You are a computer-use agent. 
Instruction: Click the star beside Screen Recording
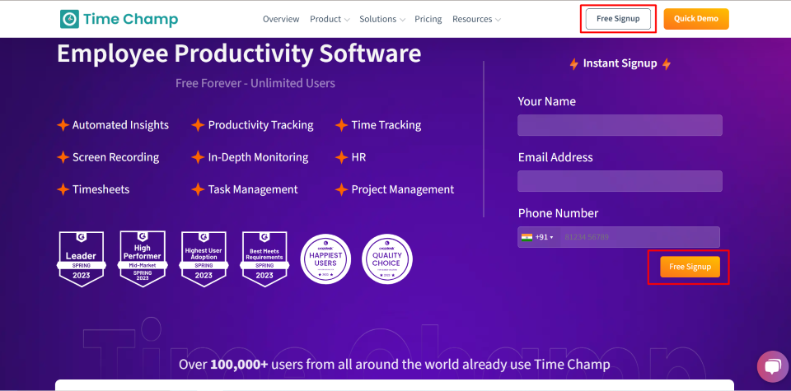click(x=63, y=157)
